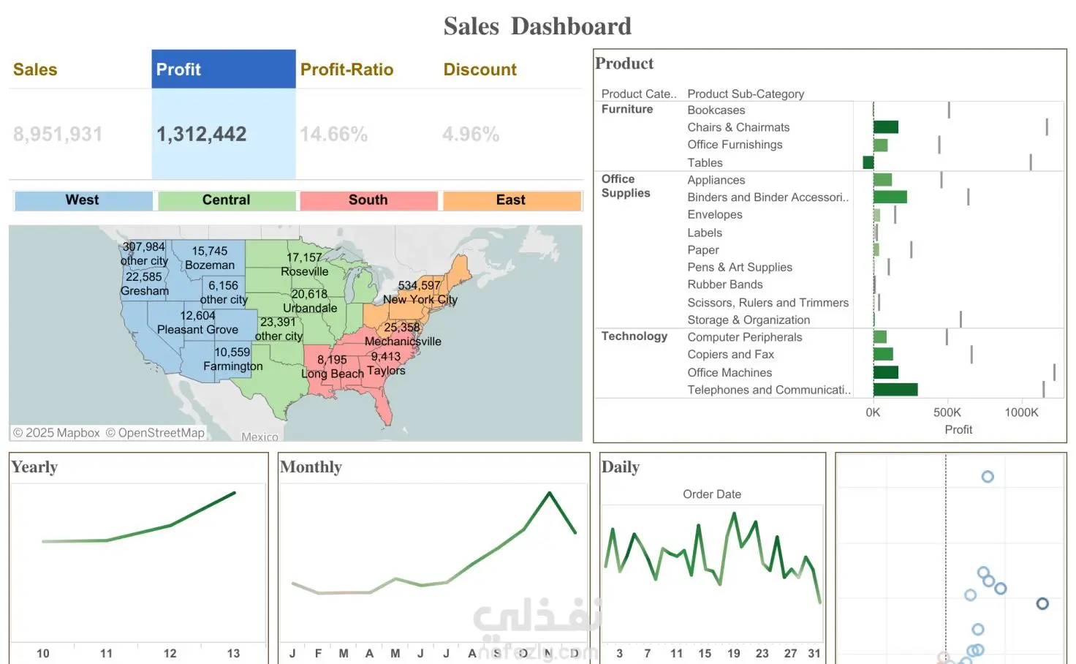This screenshot has width=1076, height=664.
Task: Select the Rubber Bands label
Action: tap(725, 284)
